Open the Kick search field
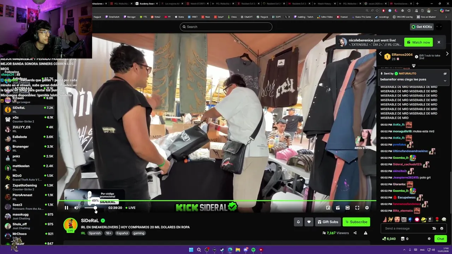This screenshot has height=254, width=452. click(x=226, y=27)
